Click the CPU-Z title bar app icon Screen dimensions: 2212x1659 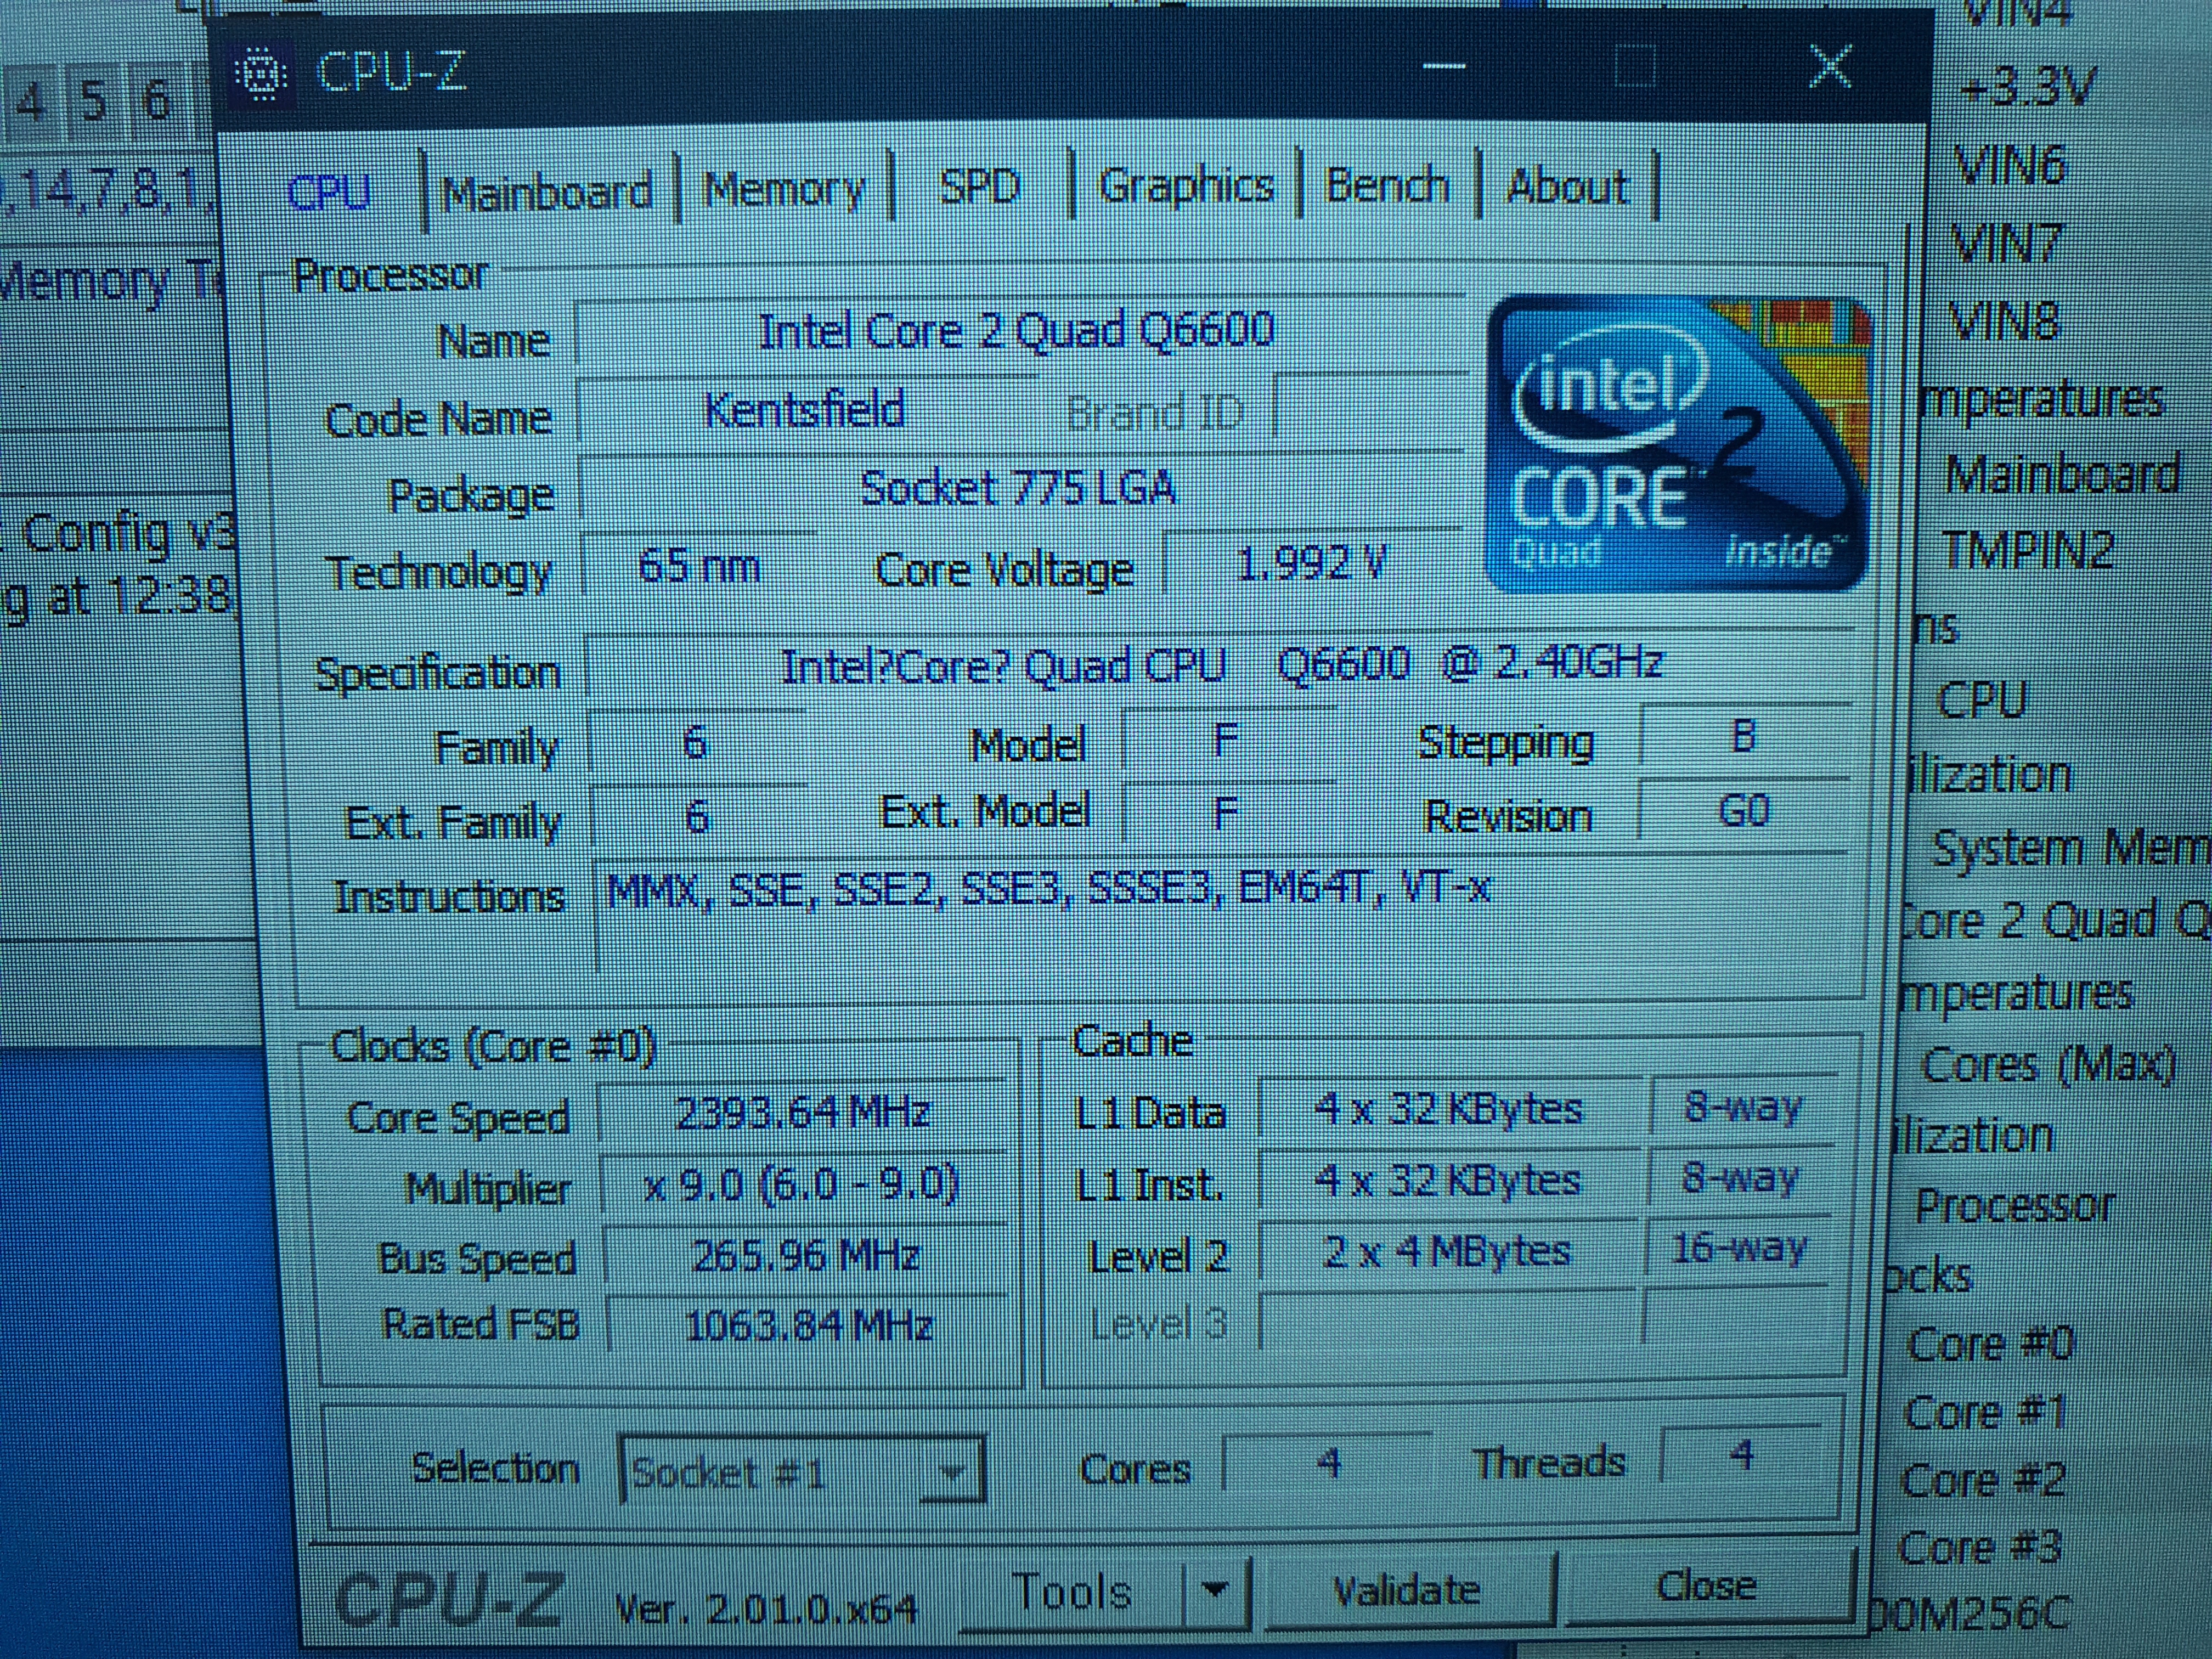(261, 74)
